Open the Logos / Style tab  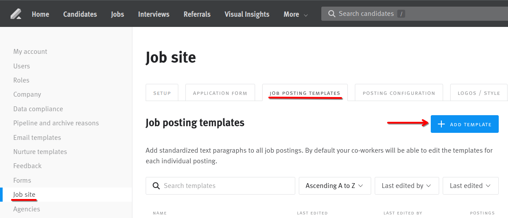click(x=479, y=93)
